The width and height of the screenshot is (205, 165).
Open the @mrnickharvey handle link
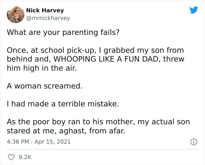click(48, 18)
